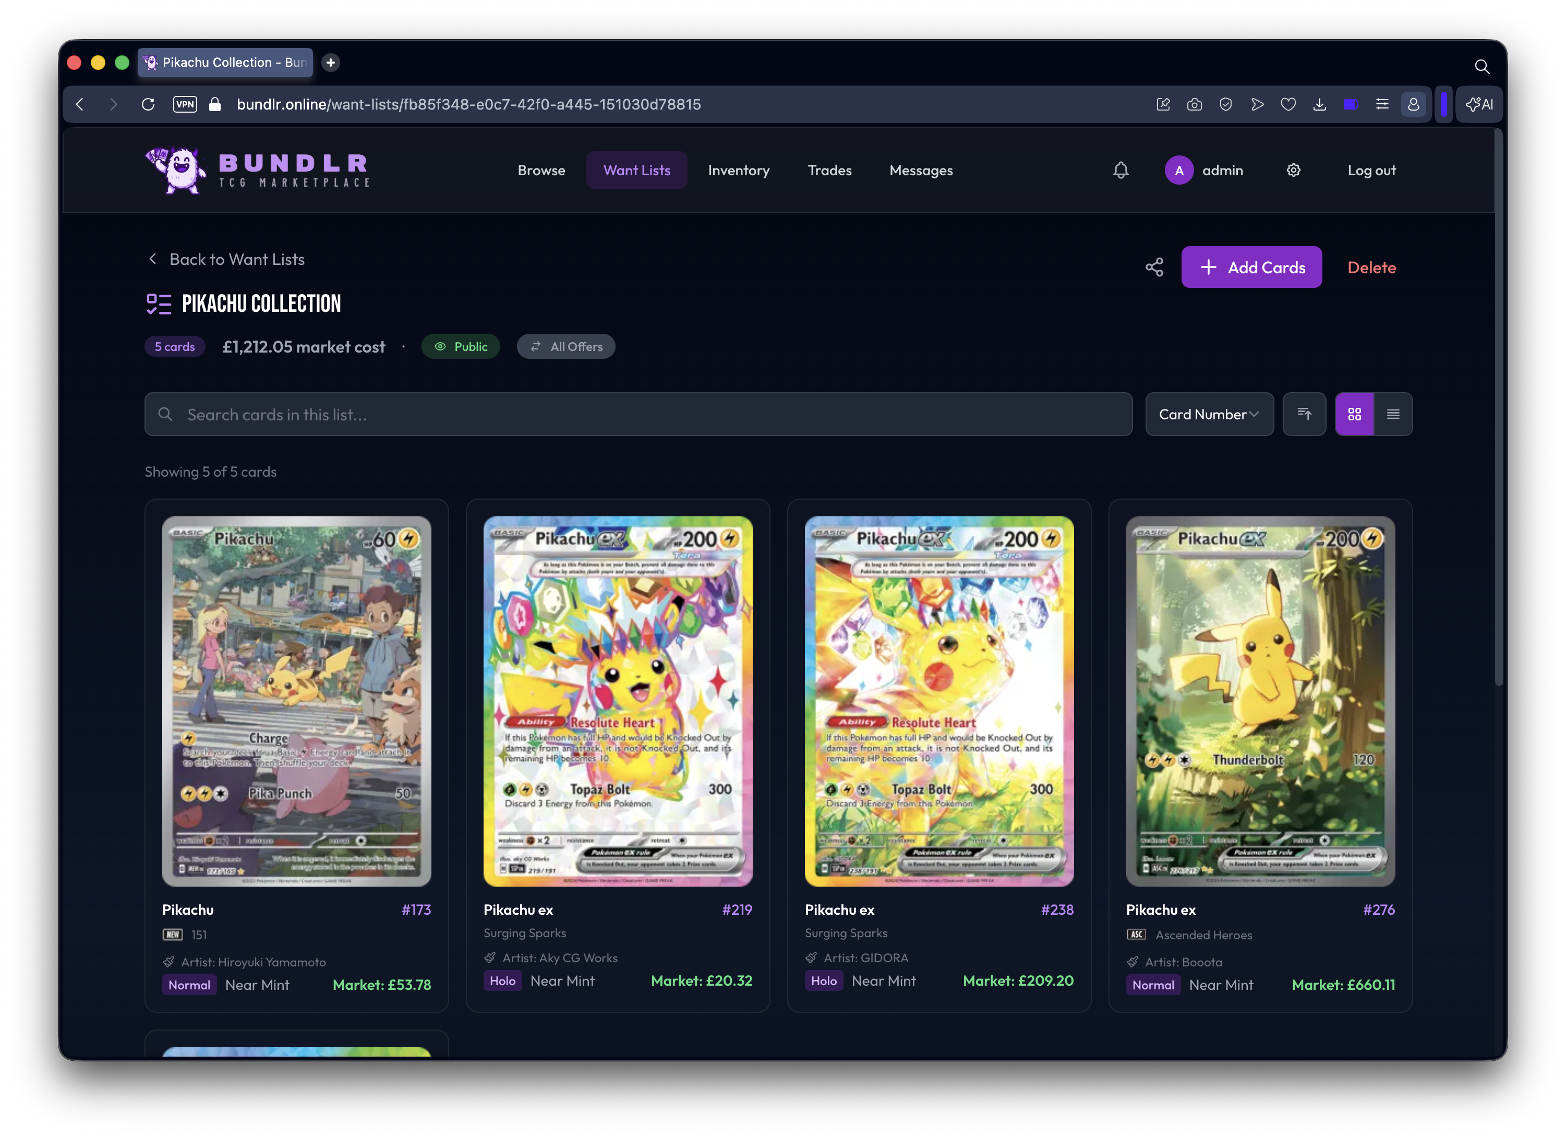Open the admin profile name

1222,171
